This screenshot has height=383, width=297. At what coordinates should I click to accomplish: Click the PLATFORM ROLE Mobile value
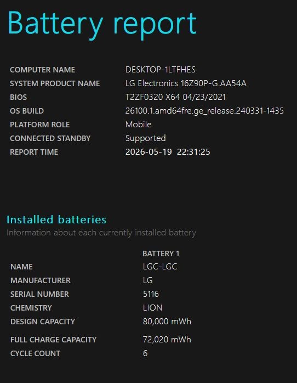point(138,125)
